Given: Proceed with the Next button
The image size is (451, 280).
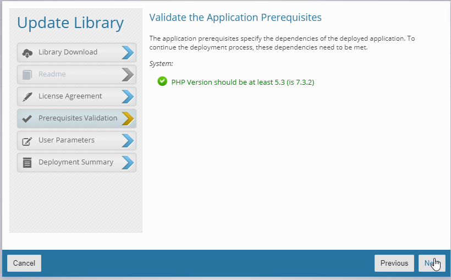Looking at the screenshot, I should point(432,263).
